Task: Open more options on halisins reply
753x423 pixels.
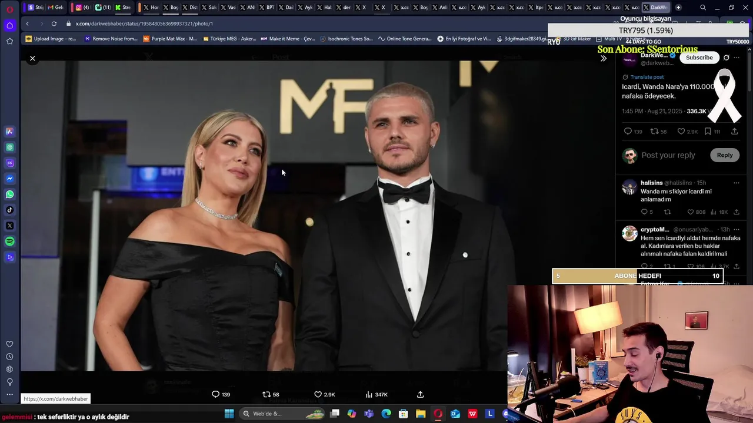Action: click(x=736, y=183)
